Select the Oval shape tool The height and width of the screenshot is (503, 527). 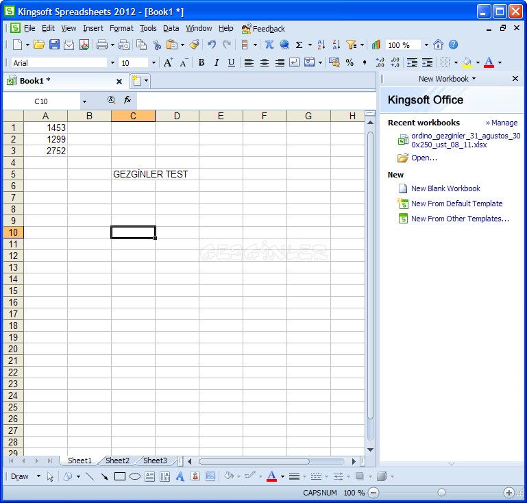point(135,476)
